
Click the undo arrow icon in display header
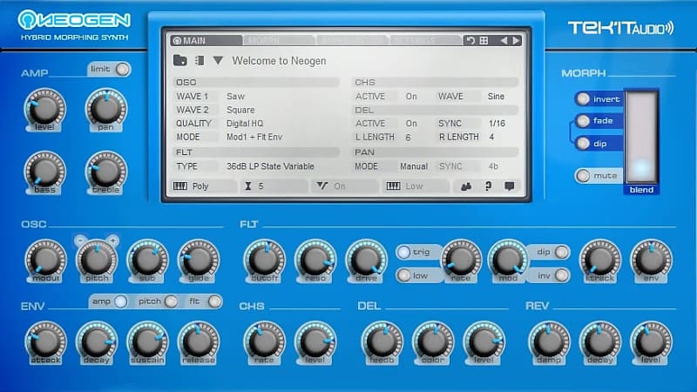point(470,40)
